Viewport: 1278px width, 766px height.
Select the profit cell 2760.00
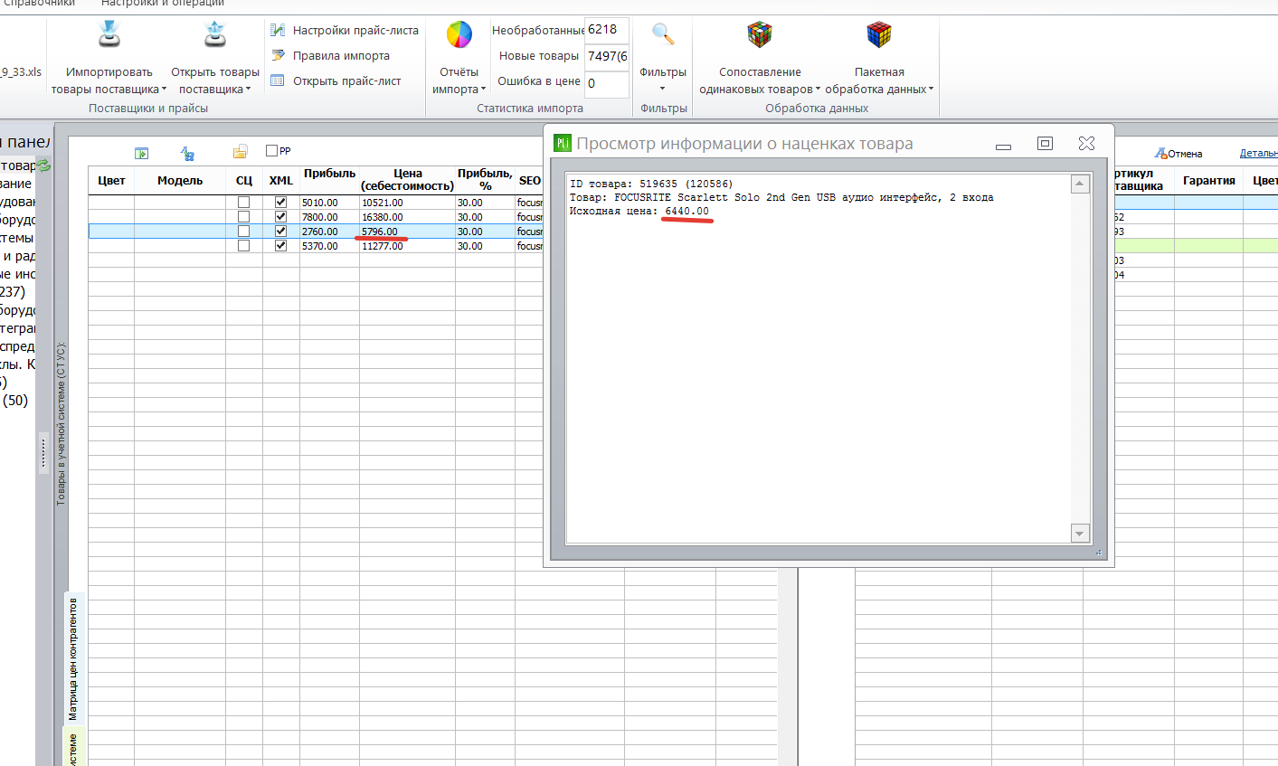pyautogui.click(x=329, y=232)
